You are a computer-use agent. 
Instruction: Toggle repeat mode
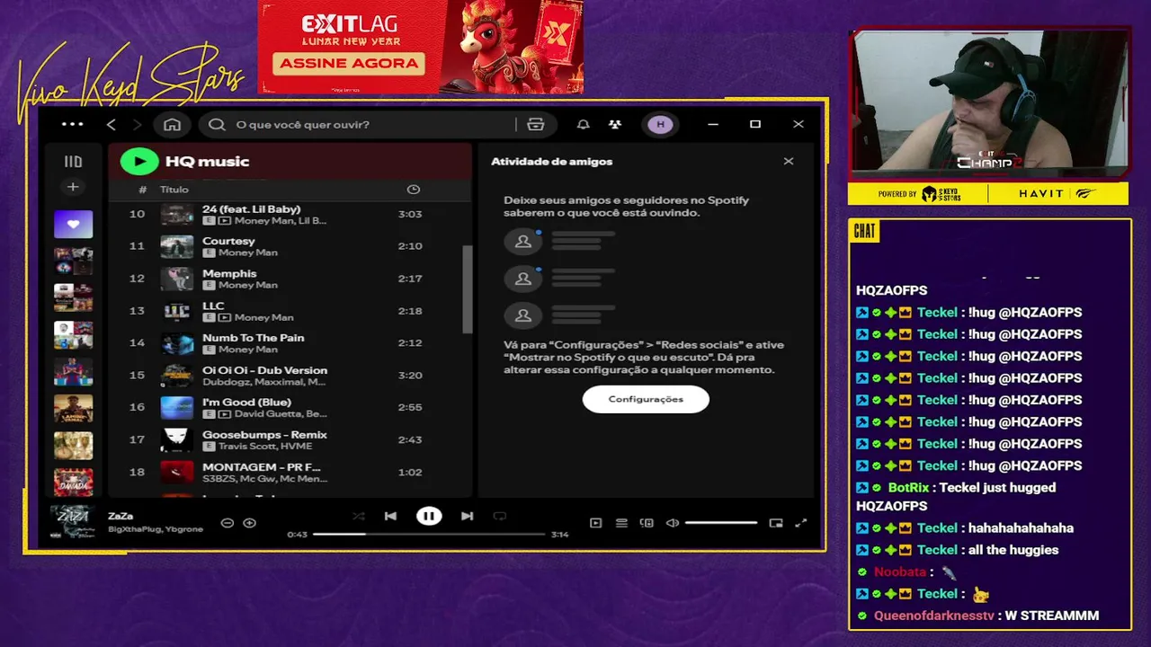499,516
